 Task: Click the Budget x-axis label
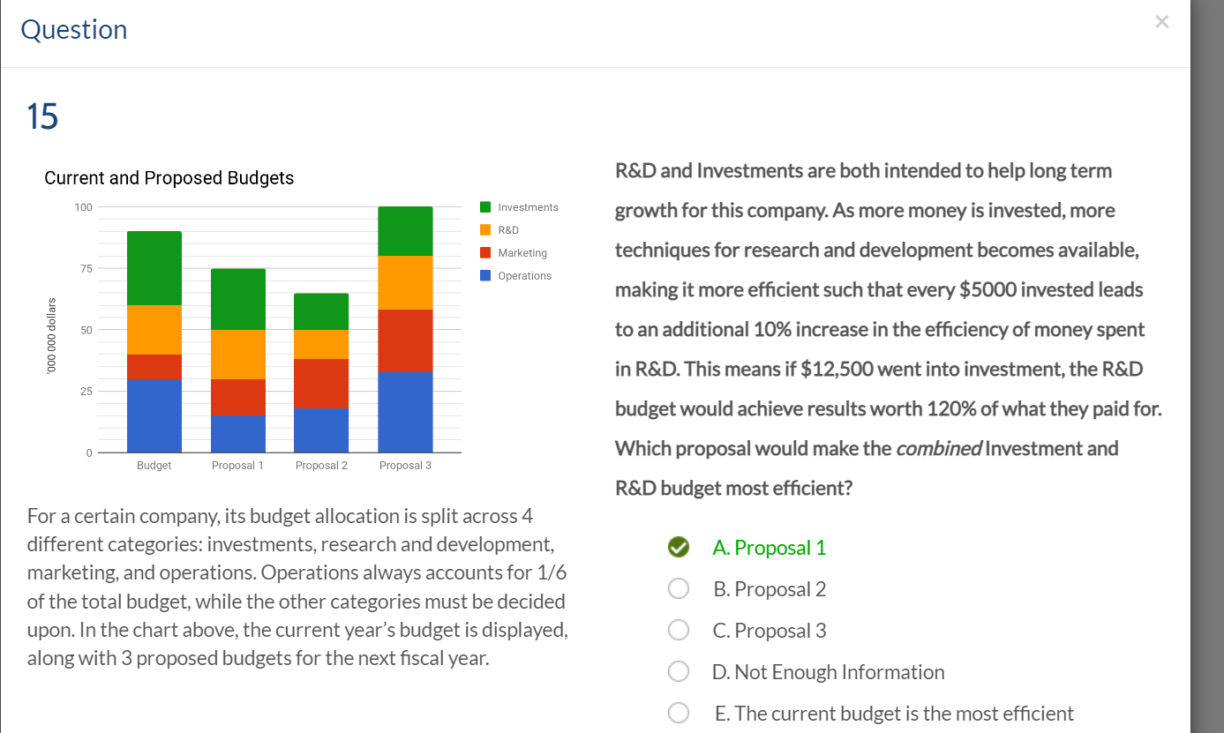click(x=154, y=465)
